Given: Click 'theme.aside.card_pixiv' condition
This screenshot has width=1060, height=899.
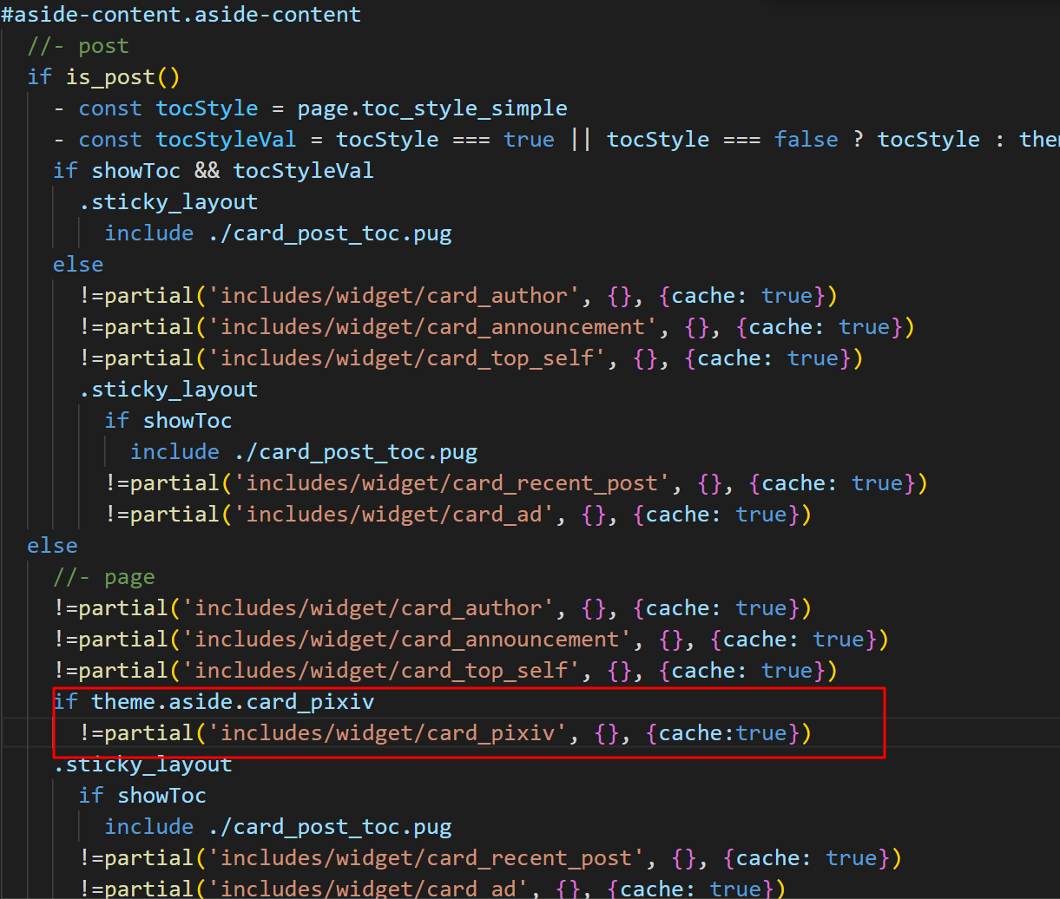Looking at the screenshot, I should tap(233, 702).
